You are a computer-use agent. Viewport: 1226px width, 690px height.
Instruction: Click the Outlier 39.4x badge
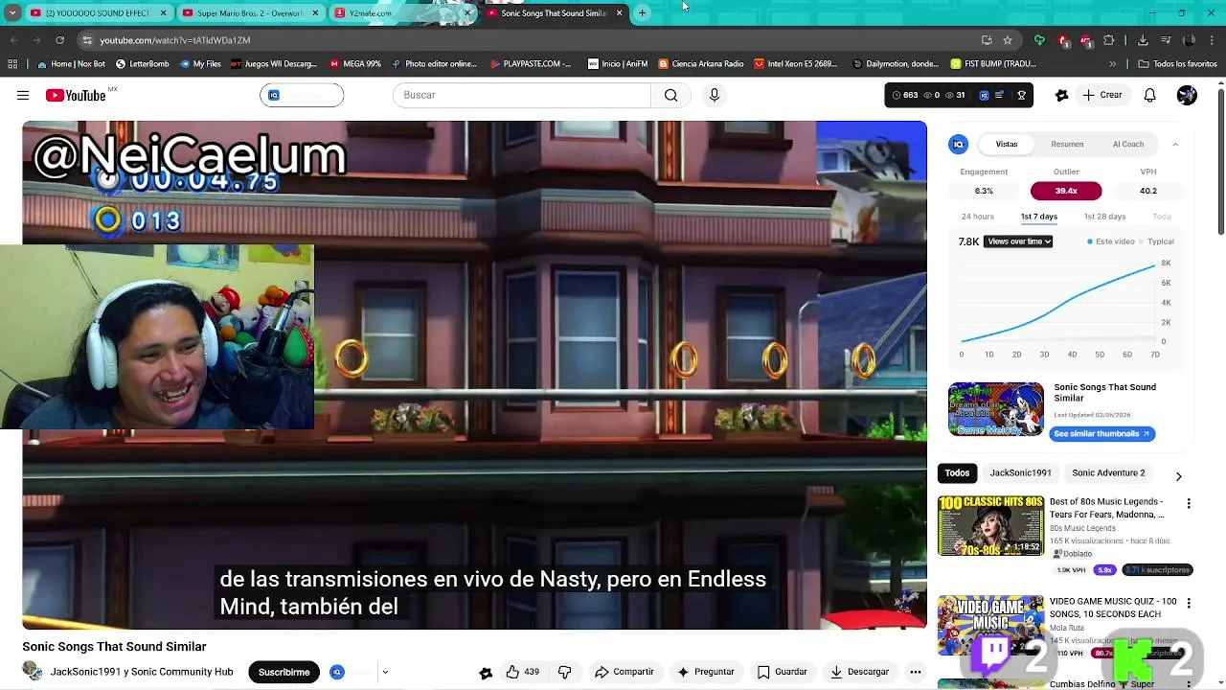pyautogui.click(x=1066, y=191)
